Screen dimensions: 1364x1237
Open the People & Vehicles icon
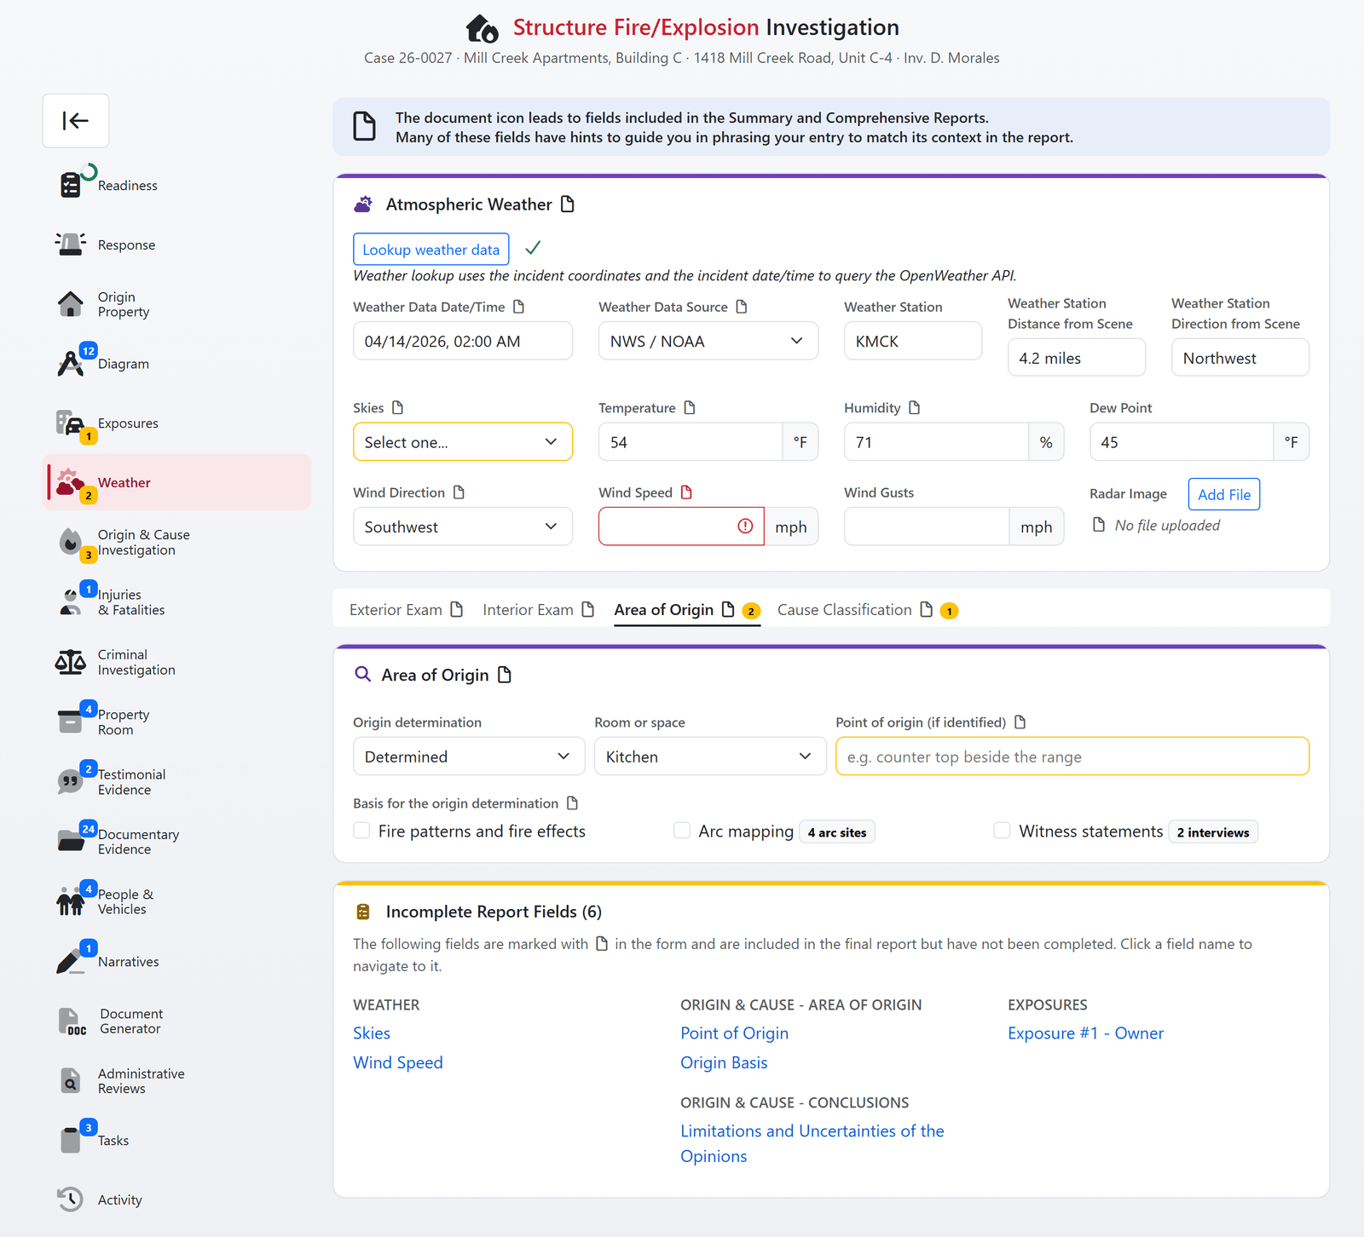(x=71, y=901)
